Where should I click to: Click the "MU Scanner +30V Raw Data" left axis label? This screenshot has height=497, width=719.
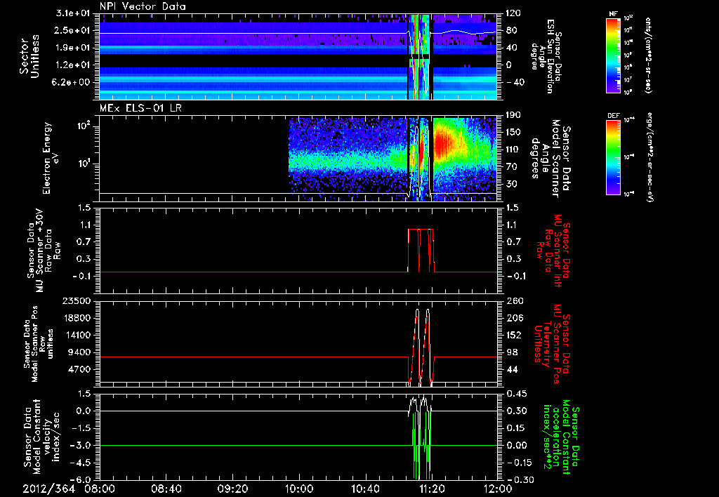[x=44, y=251]
